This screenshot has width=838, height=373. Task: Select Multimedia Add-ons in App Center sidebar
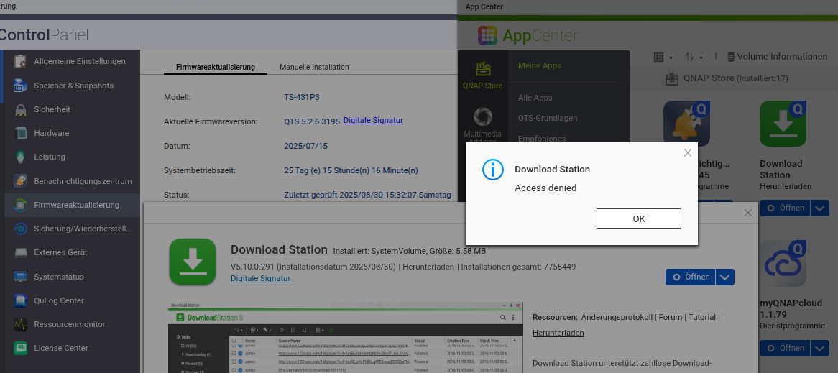[482, 124]
